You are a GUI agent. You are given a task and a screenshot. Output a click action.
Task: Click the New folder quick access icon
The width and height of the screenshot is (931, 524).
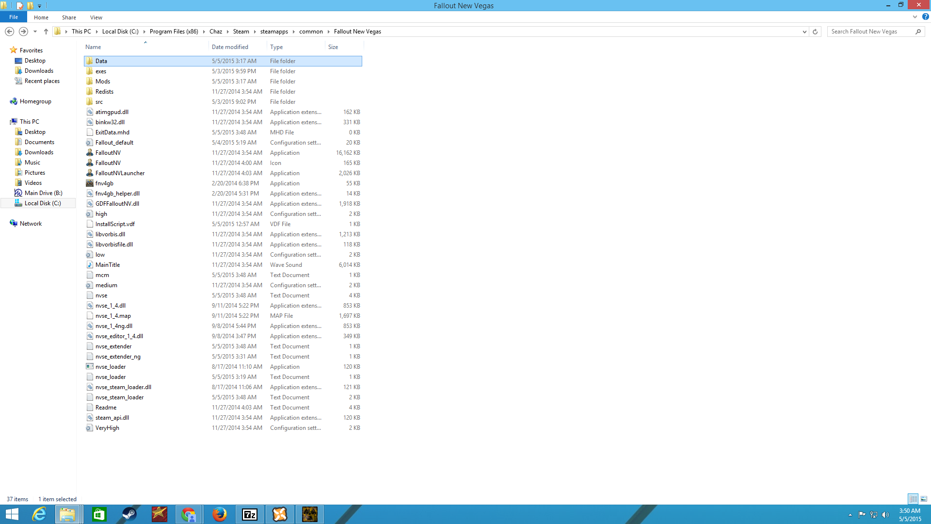[x=30, y=6]
